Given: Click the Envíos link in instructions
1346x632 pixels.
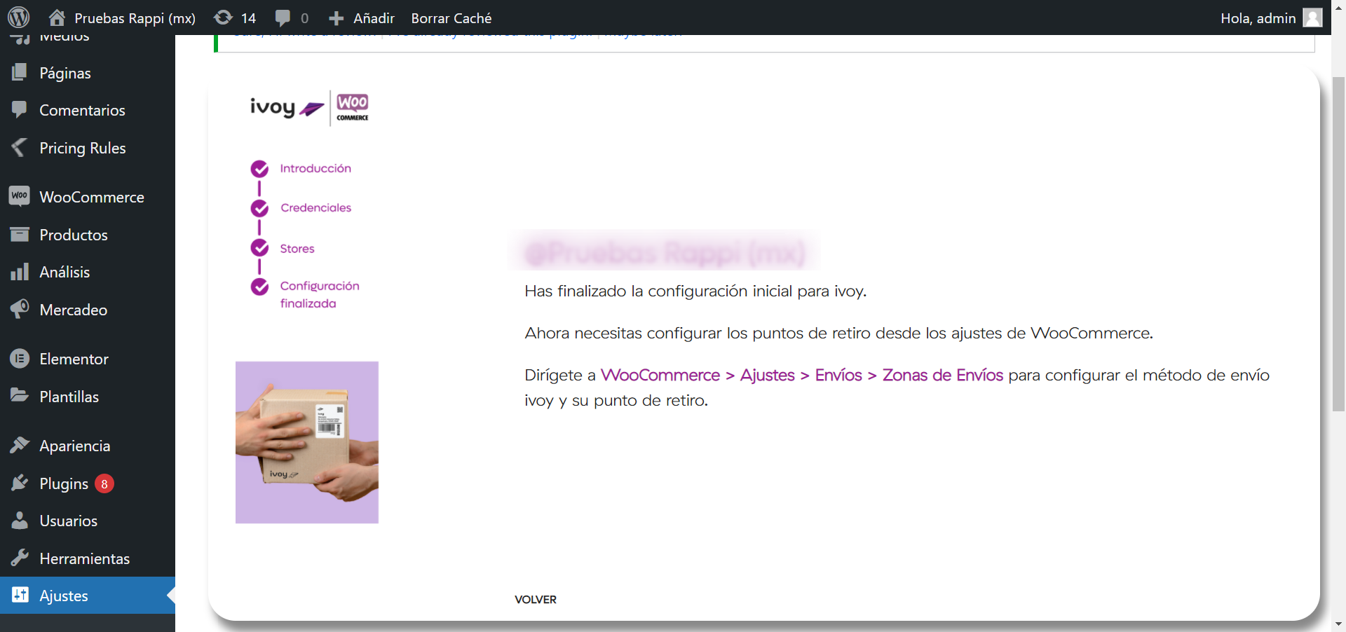Looking at the screenshot, I should (x=838, y=375).
